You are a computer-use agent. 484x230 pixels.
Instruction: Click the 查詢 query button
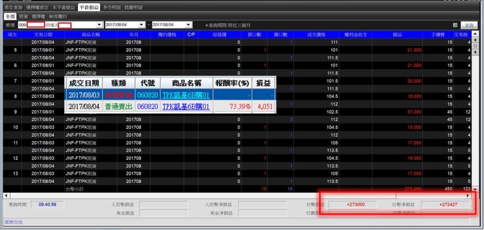coord(469,25)
